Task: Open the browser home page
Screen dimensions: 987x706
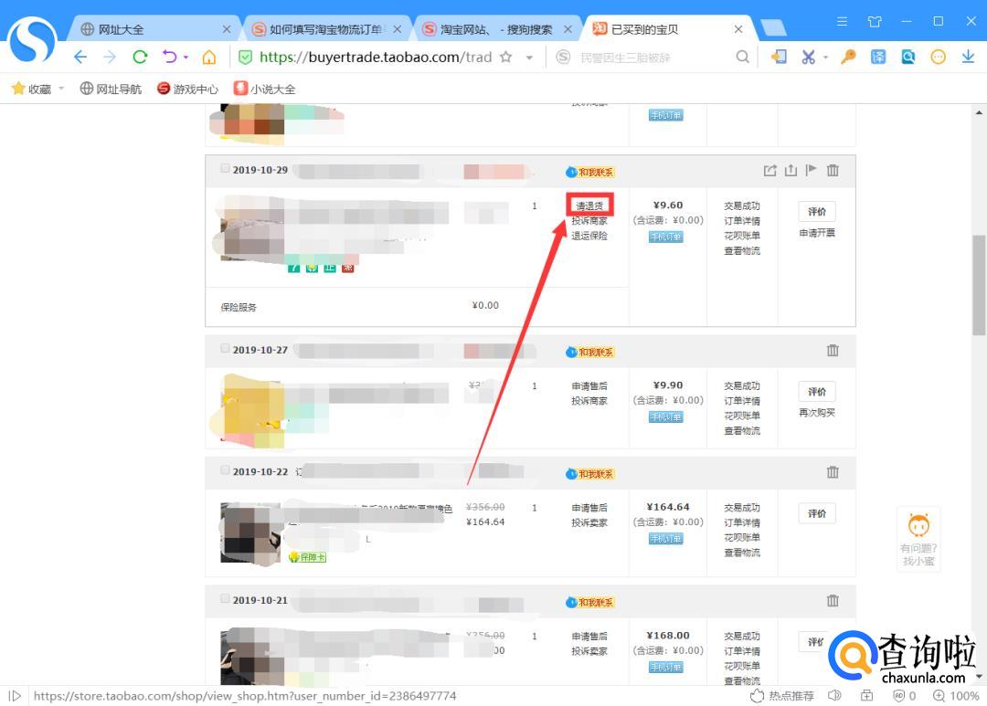Action: pyautogui.click(x=209, y=58)
